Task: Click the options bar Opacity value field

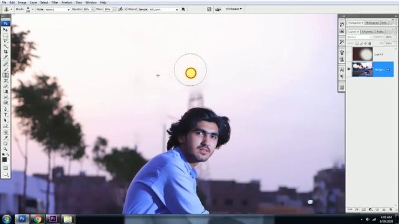Action: (87, 9)
